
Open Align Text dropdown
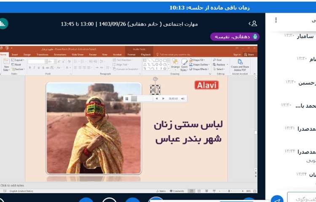pyautogui.click(x=121, y=64)
